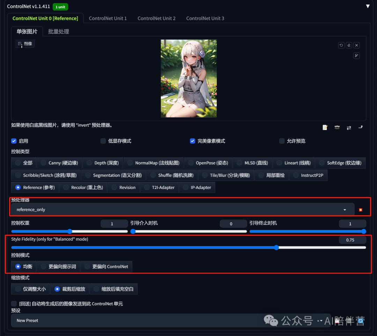The image size is (377, 336).
Task: Open the reference_only preprocessor dropdown
Action: (x=183, y=210)
